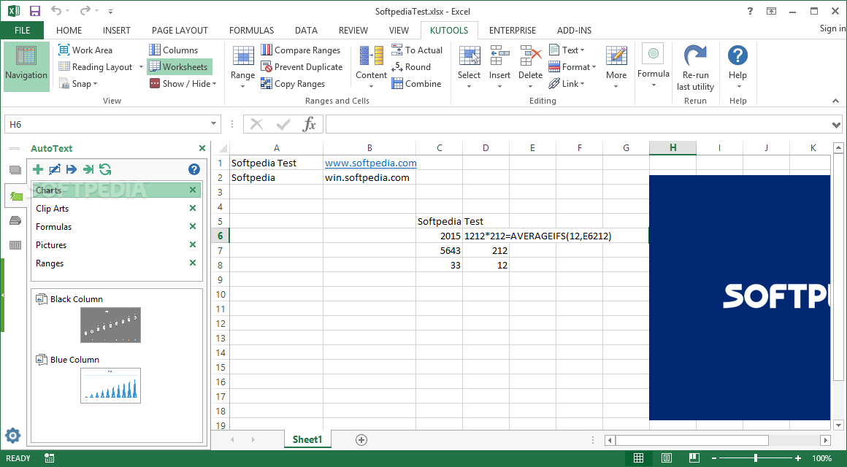This screenshot has height=467, width=847.
Task: Open the Range tools dropdown
Action: (x=242, y=66)
